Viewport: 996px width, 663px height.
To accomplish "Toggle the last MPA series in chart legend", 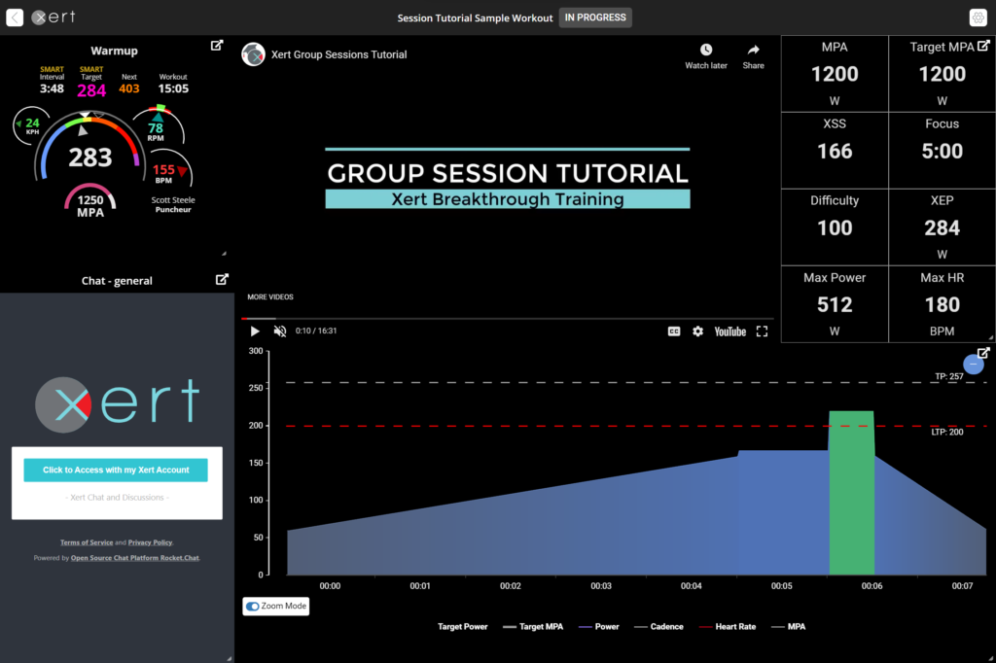I will (788, 627).
